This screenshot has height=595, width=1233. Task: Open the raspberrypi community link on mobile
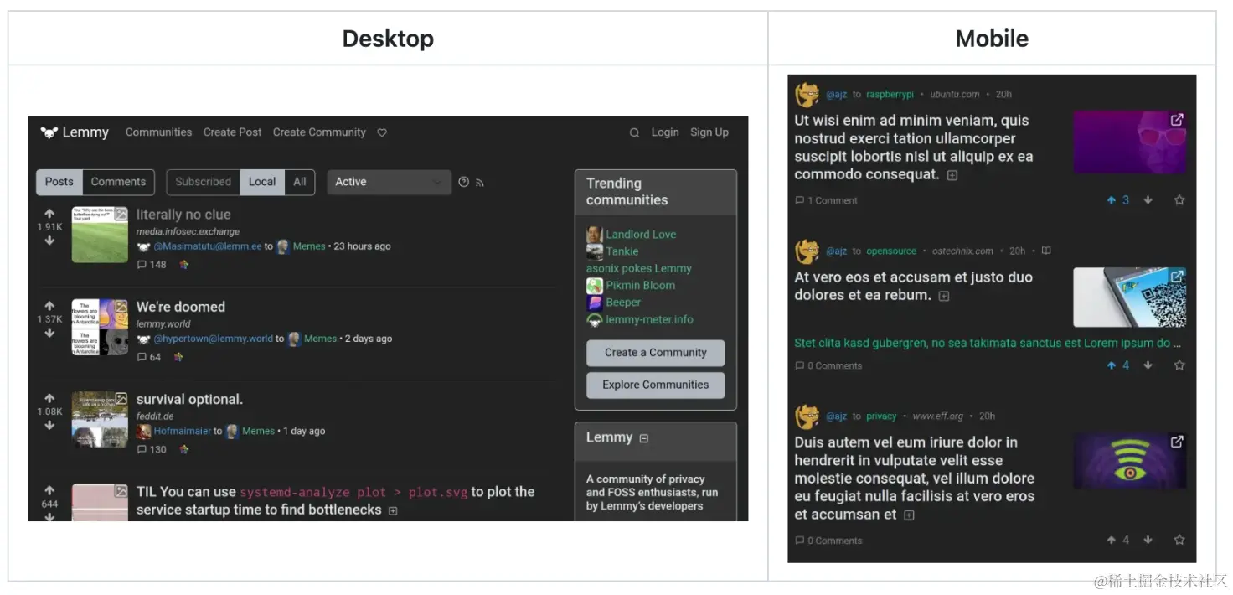pyautogui.click(x=890, y=95)
